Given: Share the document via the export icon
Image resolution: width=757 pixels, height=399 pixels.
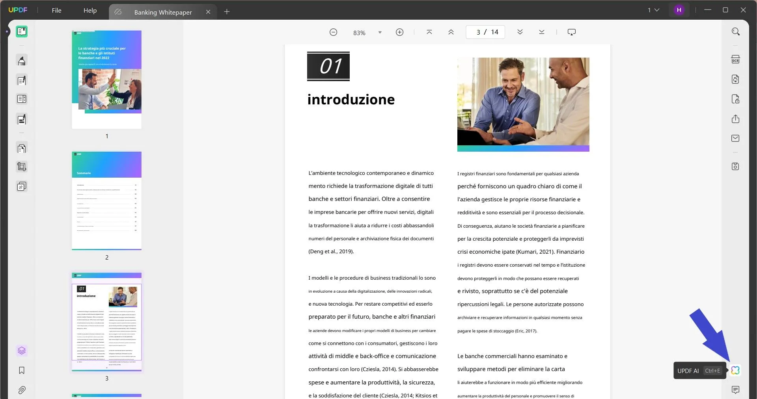Looking at the screenshot, I should (736, 119).
